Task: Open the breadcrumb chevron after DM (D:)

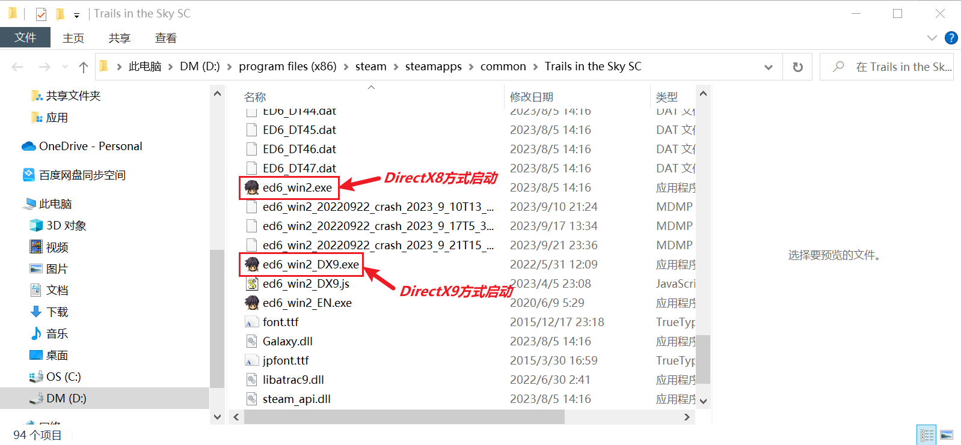Action: tap(229, 67)
